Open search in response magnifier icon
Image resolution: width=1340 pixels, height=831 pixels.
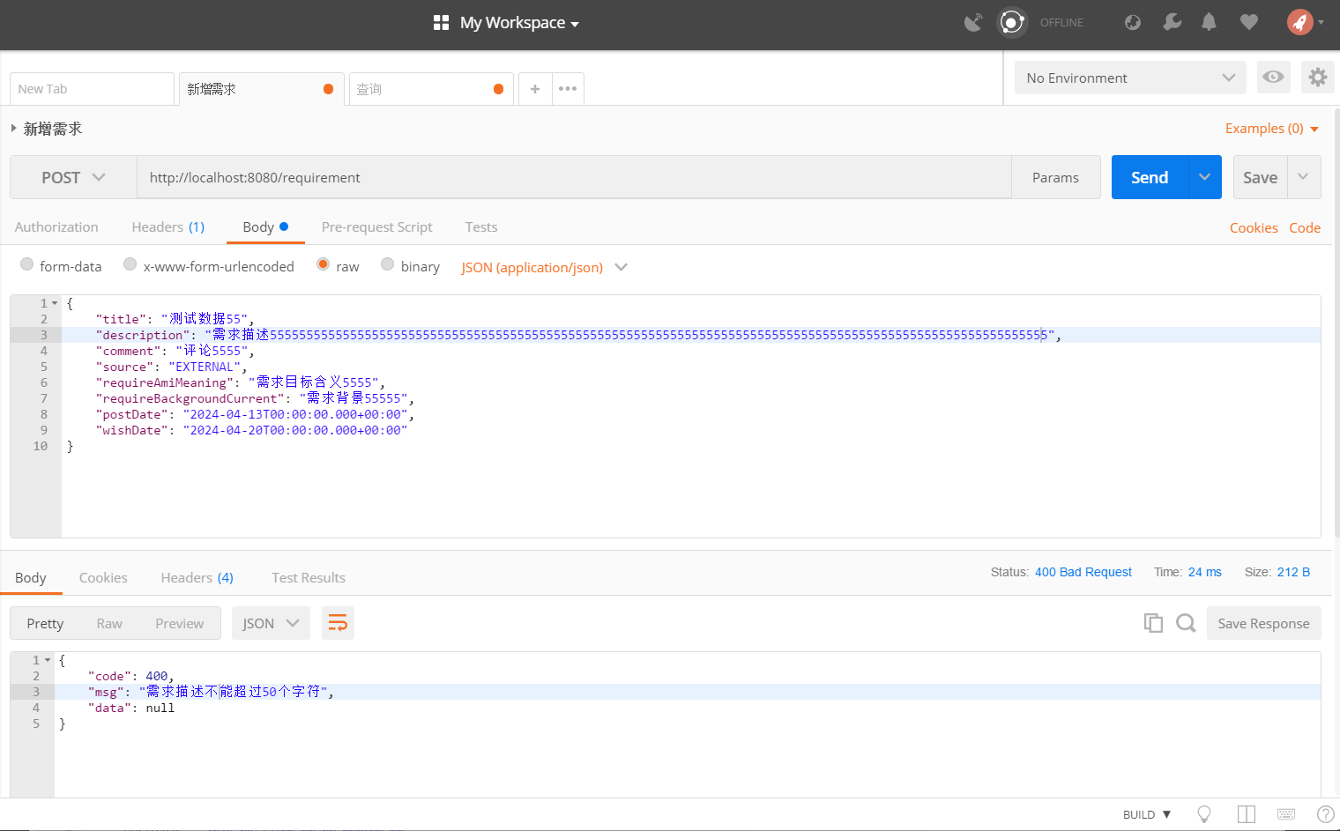click(x=1186, y=623)
